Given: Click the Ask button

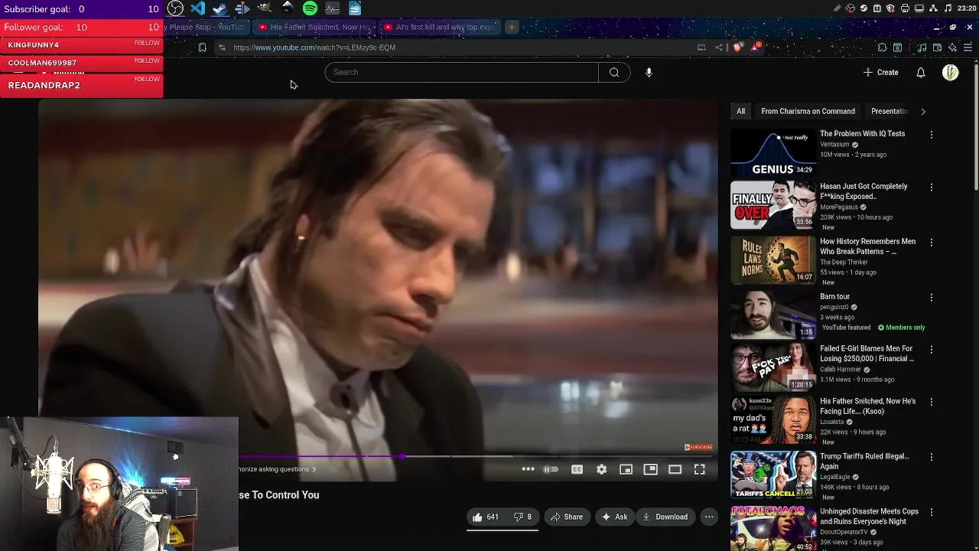Looking at the screenshot, I should point(614,517).
